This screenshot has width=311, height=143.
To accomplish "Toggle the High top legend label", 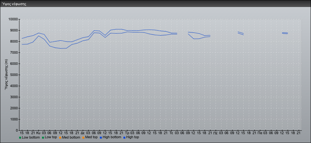I will [133, 137].
